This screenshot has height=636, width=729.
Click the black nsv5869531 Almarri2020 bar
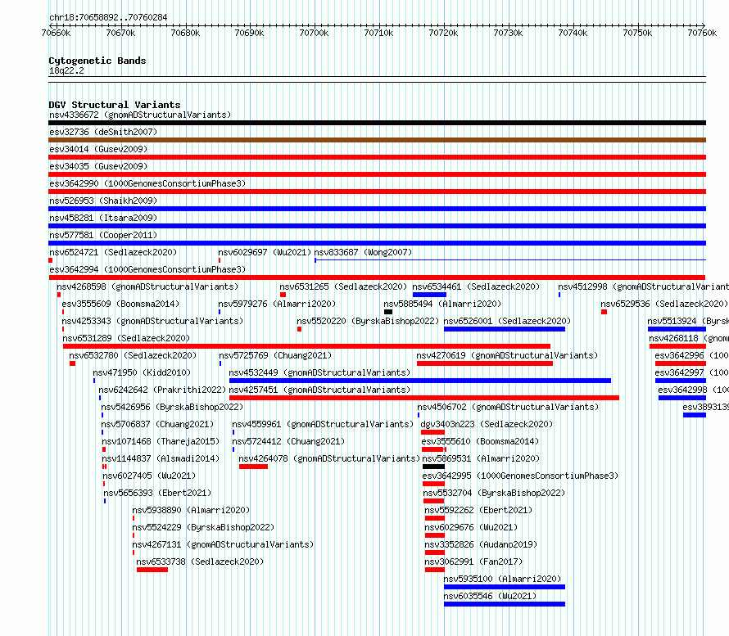tap(434, 467)
